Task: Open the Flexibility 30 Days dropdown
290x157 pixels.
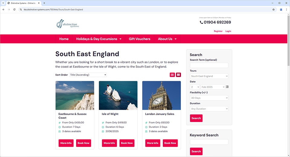Action: click(x=209, y=98)
